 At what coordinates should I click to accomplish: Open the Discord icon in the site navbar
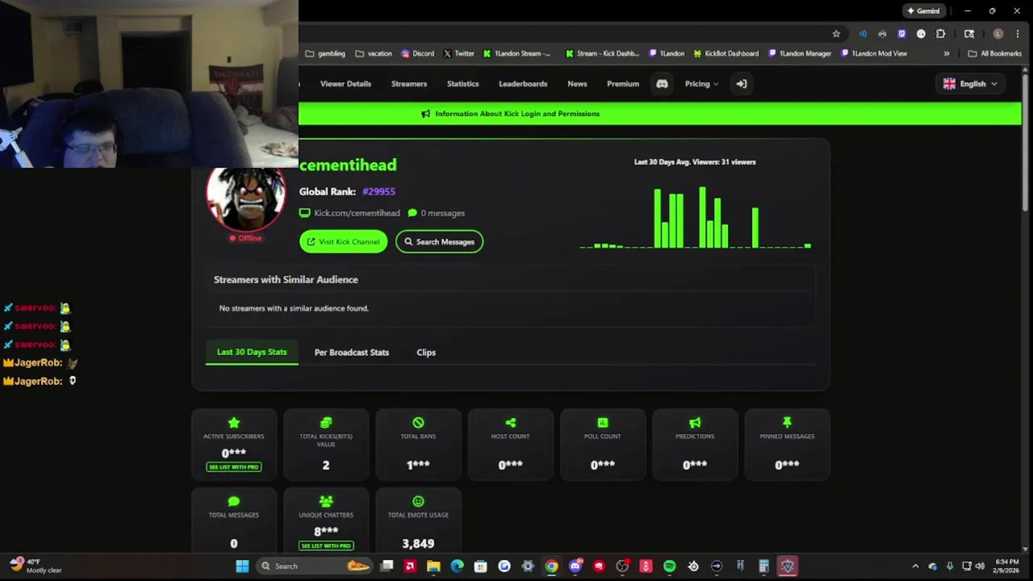(x=662, y=84)
